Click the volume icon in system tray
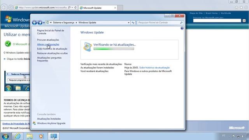Screen dimensions: 249x140 pos(243,136)
